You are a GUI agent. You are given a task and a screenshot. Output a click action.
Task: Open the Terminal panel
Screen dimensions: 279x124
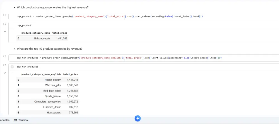[21, 120]
